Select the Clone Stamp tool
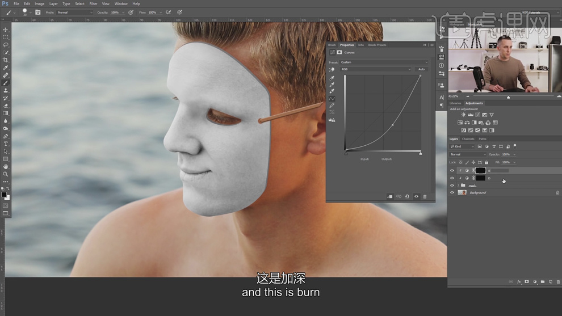 pos(5,91)
